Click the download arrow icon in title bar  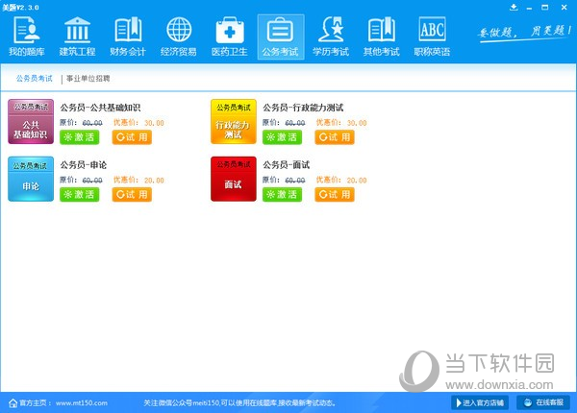(x=514, y=7)
